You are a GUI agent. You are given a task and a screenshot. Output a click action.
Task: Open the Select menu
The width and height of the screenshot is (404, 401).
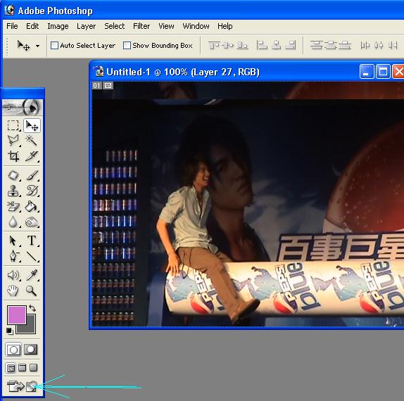tap(115, 26)
